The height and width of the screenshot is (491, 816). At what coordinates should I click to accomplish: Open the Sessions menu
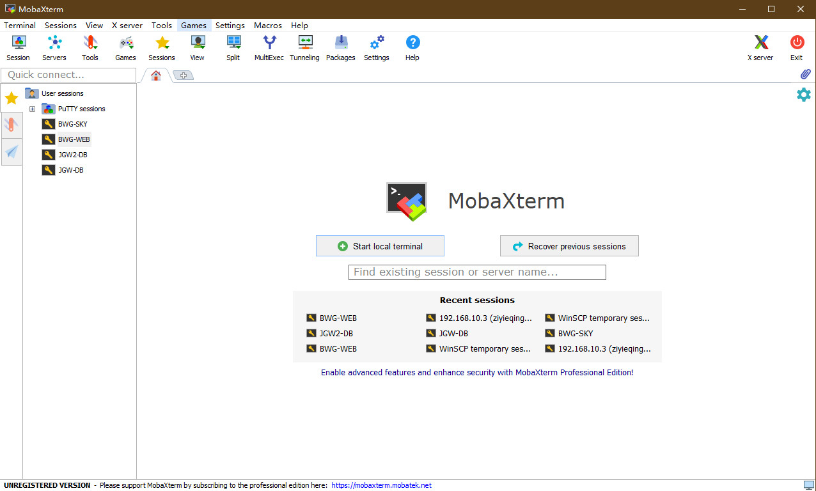pyautogui.click(x=61, y=26)
